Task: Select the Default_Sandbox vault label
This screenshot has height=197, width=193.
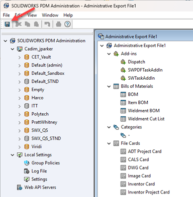Action: (x=48, y=73)
